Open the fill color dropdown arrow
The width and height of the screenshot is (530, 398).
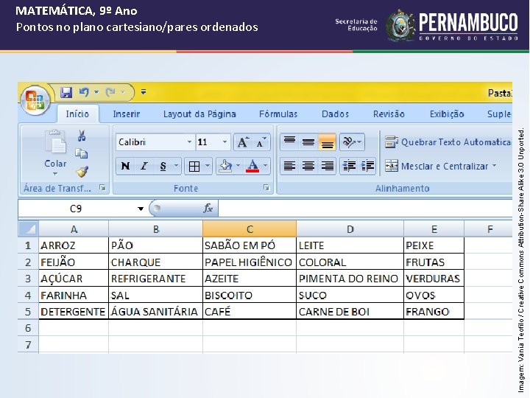238,166
